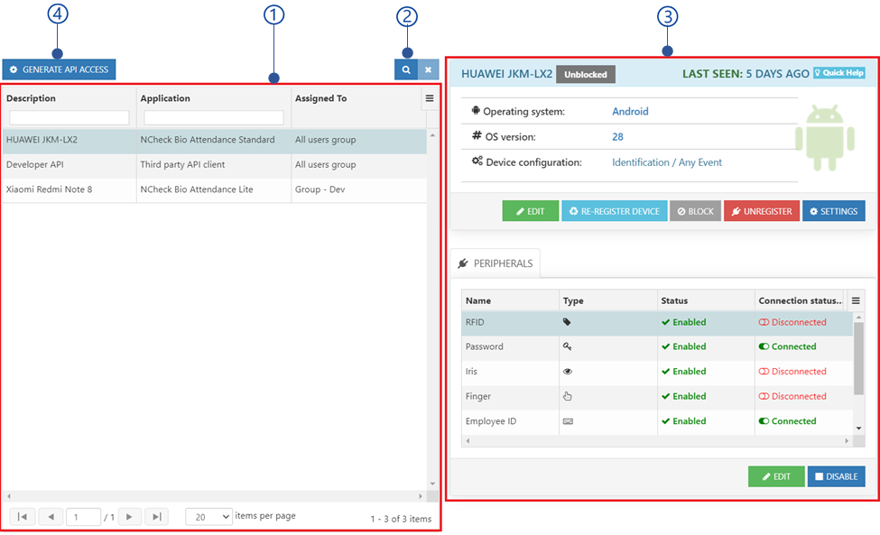The width and height of the screenshot is (880, 535).
Task: Click Generate API Access button
Action: click(x=59, y=69)
